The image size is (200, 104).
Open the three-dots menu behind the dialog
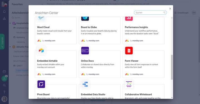[x=194, y=13]
